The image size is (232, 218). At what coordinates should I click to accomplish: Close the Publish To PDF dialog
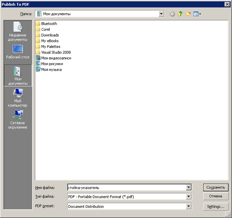[227, 4]
